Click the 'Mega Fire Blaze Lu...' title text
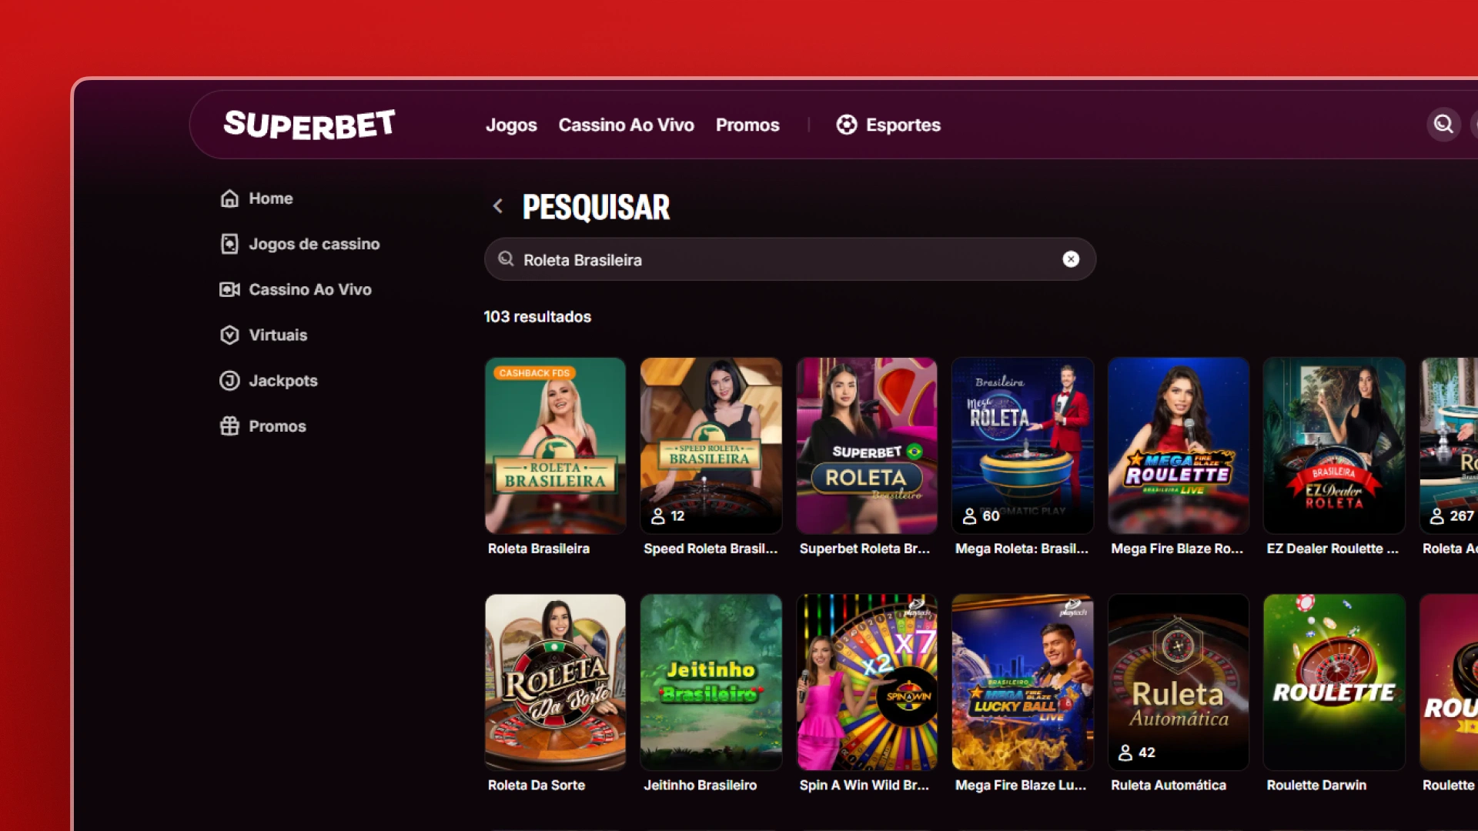 [1021, 786]
